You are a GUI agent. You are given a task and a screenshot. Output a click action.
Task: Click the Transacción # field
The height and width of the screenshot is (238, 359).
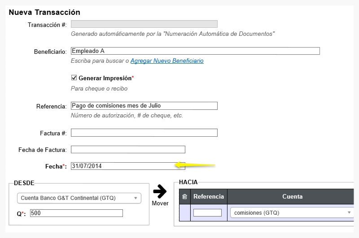point(144,24)
